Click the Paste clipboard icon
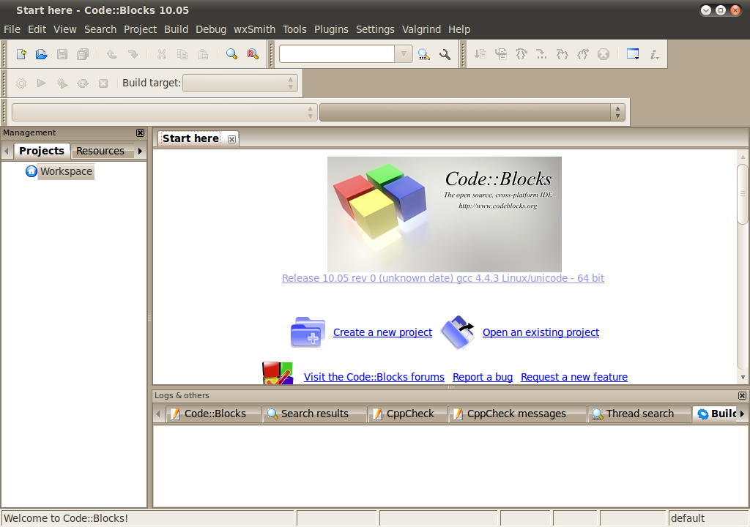 [203, 54]
